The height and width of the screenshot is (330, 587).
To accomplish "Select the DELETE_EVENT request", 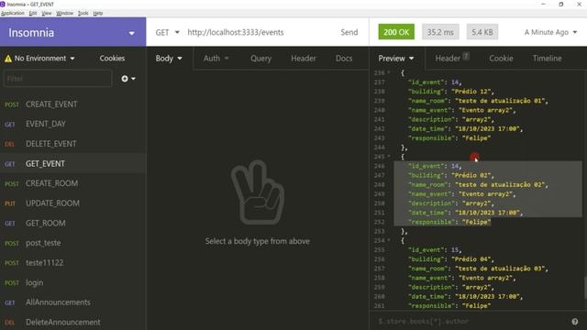I will (73, 144).
